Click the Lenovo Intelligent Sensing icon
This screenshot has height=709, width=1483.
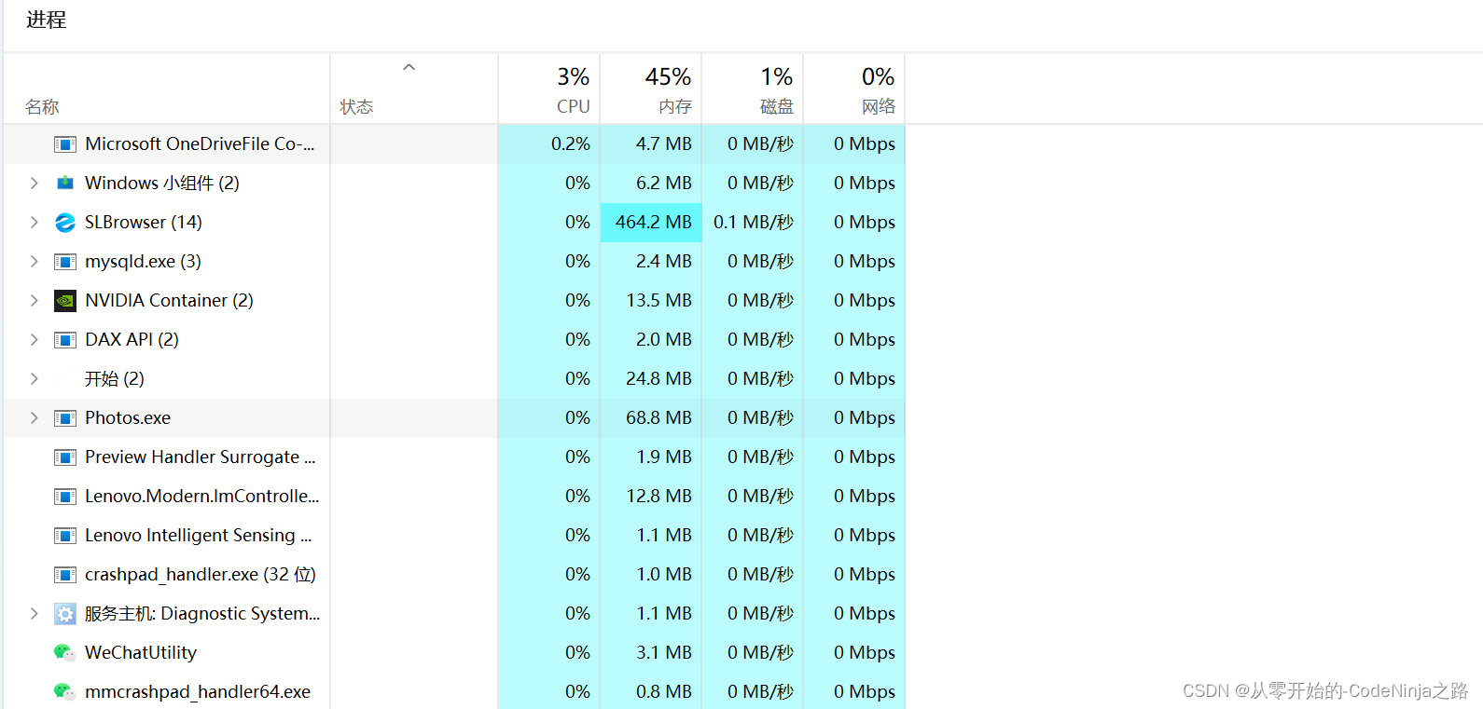coord(64,536)
